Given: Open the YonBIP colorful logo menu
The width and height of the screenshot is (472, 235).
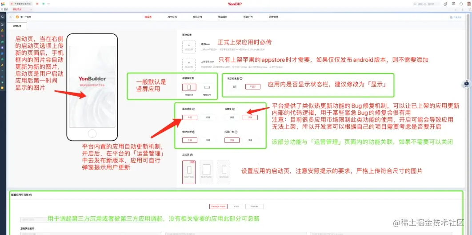Looking at the screenshot, I should click(3, 4).
